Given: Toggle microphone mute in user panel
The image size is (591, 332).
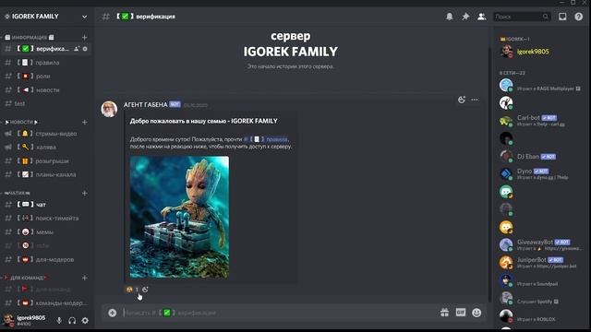Looking at the screenshot, I should [x=59, y=321].
